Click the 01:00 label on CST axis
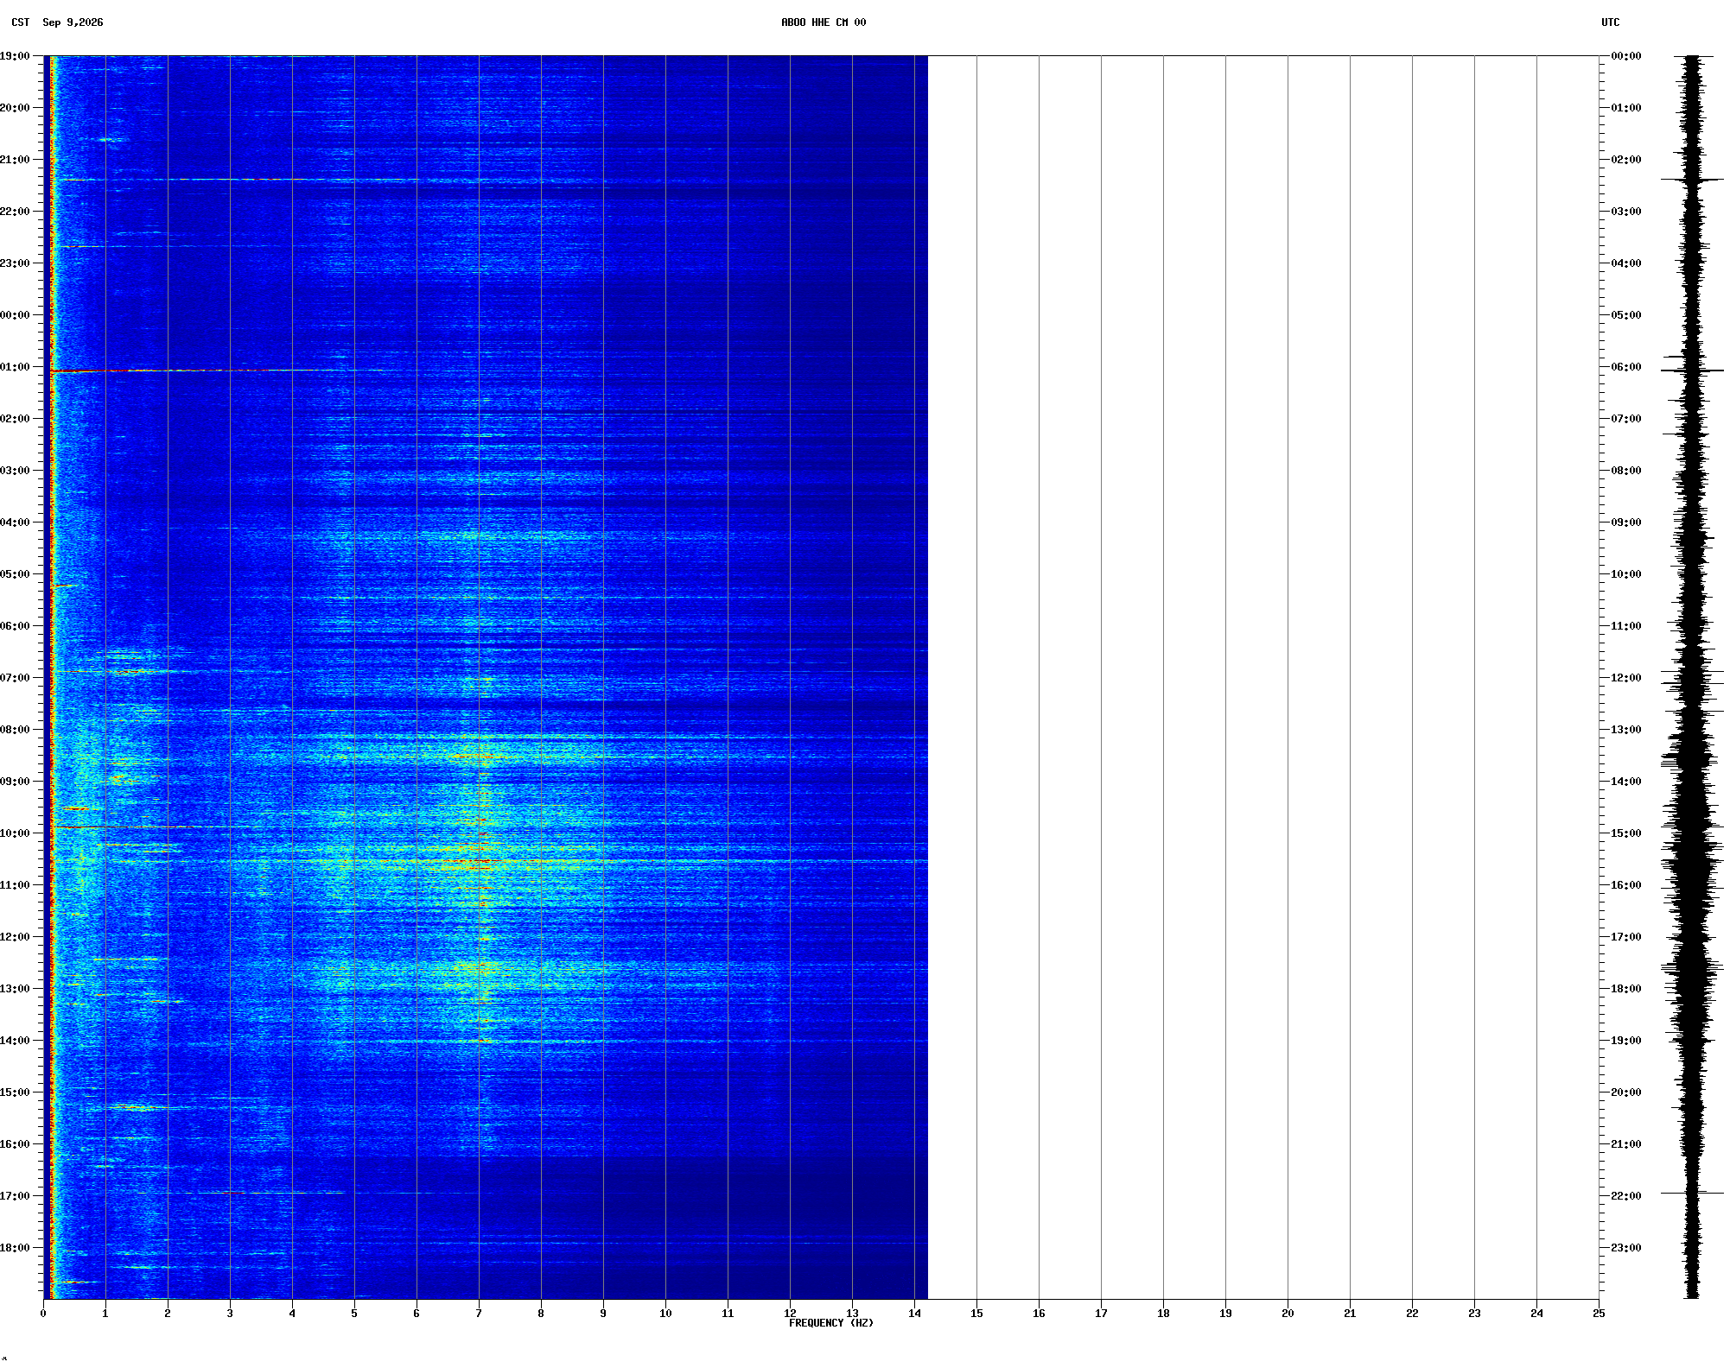Screen dimensions: 1730x1368 pyautogui.click(x=15, y=367)
